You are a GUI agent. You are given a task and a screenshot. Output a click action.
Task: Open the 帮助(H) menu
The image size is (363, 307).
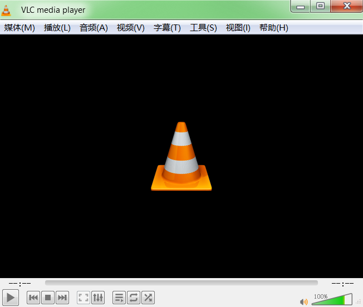coord(273,28)
